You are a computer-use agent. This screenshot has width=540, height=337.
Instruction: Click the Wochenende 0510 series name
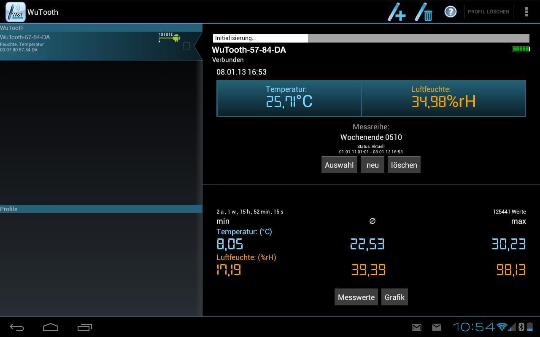[x=371, y=137]
